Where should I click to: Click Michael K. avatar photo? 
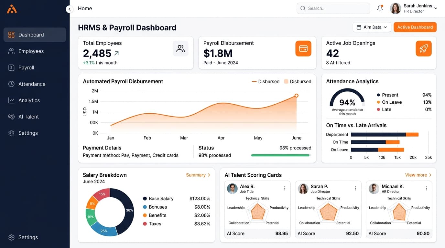(x=374, y=189)
